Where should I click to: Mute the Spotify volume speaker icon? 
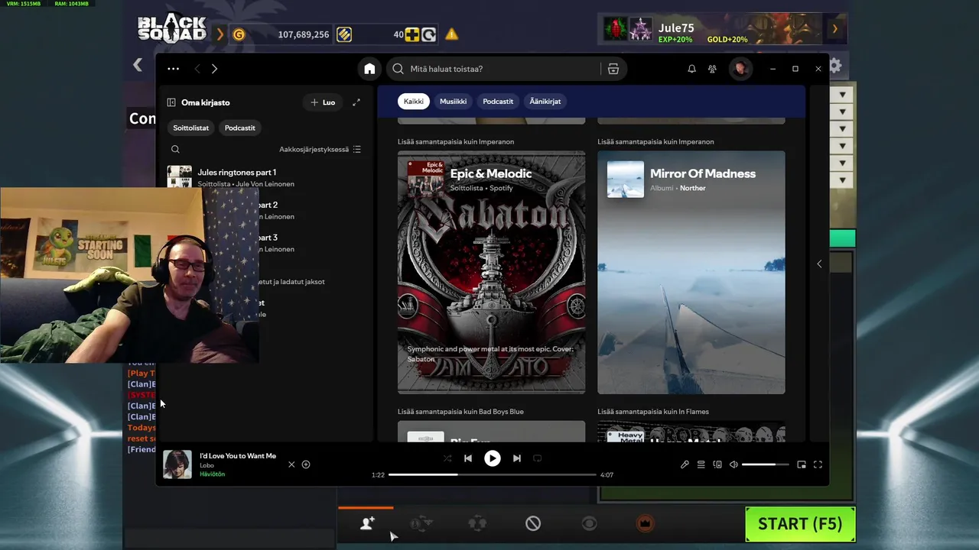[x=733, y=464]
